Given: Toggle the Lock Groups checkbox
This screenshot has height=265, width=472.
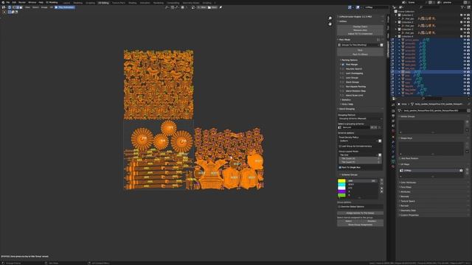Looking at the screenshot, I should tap(343, 77).
